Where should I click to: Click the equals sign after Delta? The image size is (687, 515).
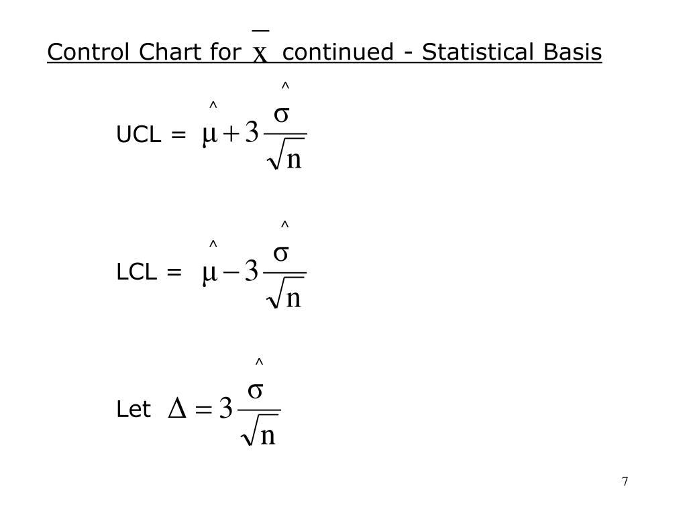coord(203,410)
